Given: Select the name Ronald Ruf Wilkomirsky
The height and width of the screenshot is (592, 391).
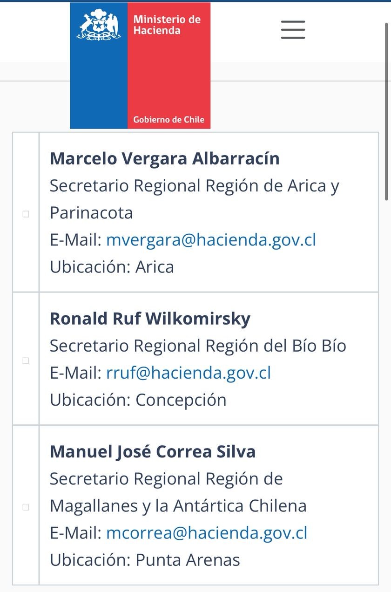Looking at the screenshot, I should click(150, 319).
